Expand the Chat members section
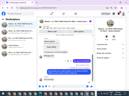 (110, 49)
